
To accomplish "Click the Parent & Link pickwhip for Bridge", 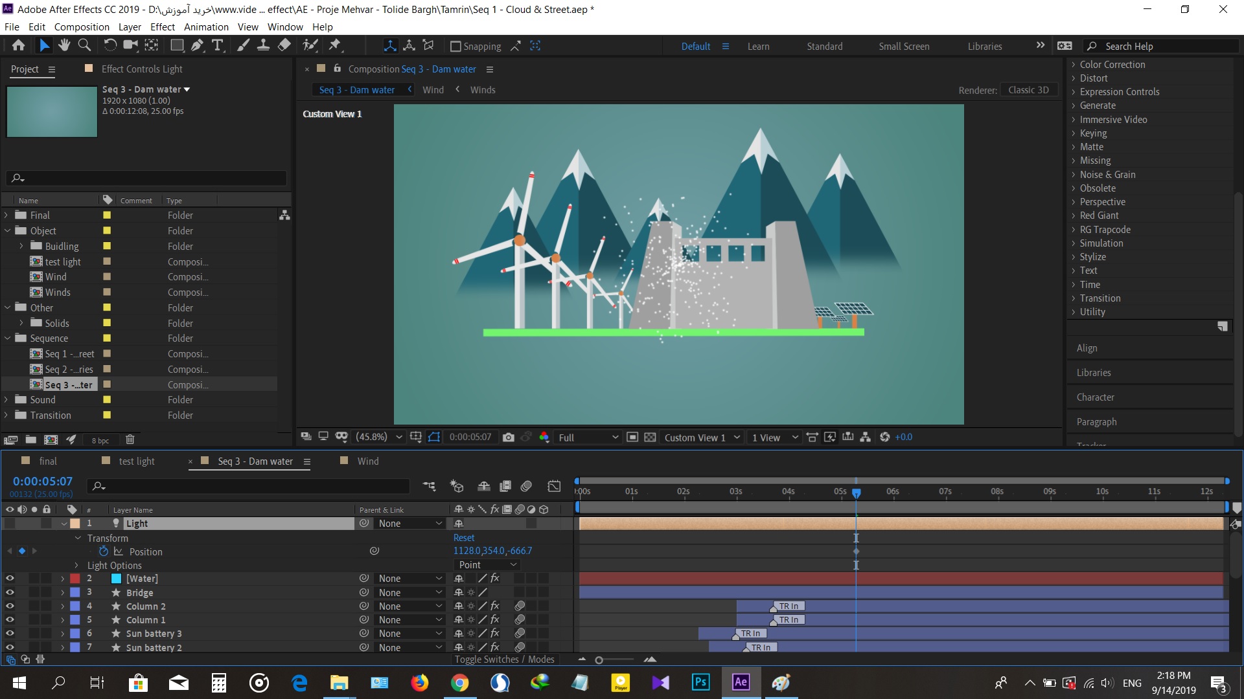I will pyautogui.click(x=365, y=592).
